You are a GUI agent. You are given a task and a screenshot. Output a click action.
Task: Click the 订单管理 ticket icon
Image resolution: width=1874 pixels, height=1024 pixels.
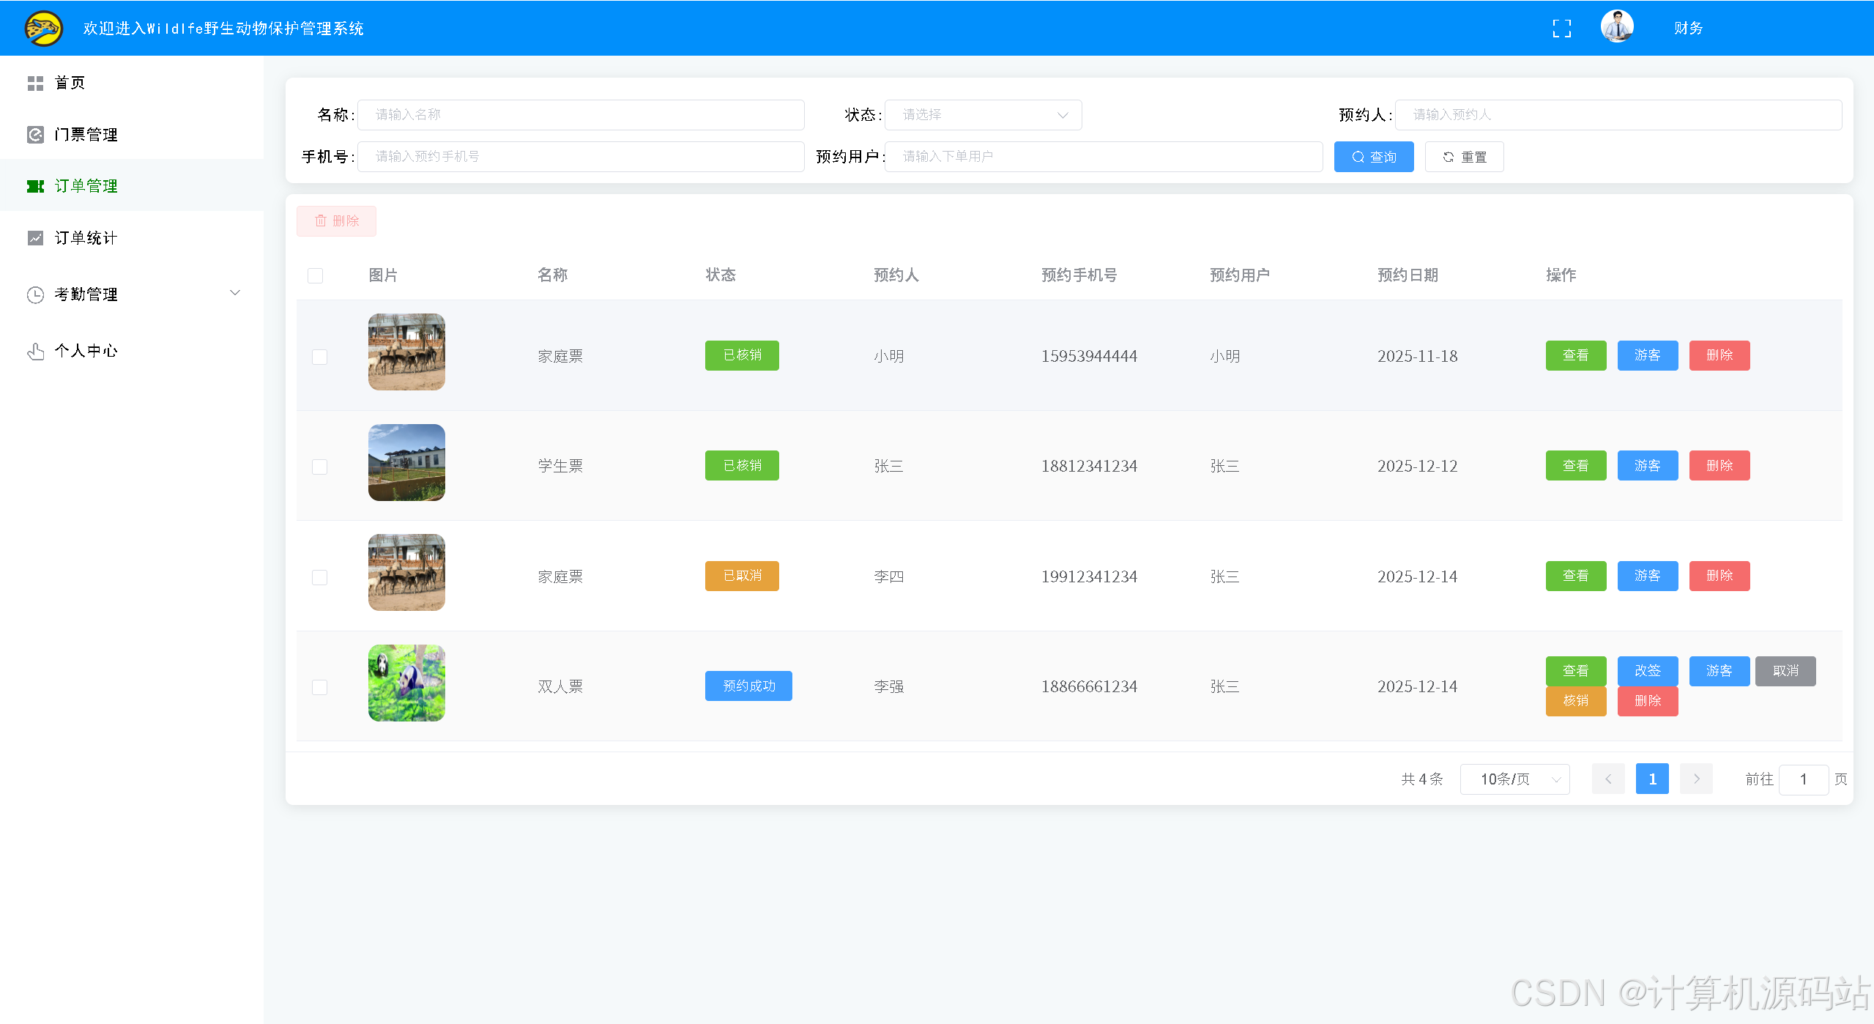point(35,186)
